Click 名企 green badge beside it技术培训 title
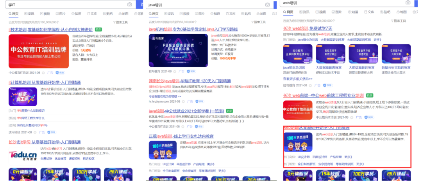Viewport: 422px width, 184px height. [99, 30]
